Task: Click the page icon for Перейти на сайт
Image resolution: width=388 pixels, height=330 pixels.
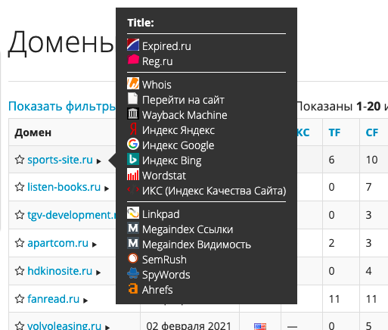Action: point(133,98)
